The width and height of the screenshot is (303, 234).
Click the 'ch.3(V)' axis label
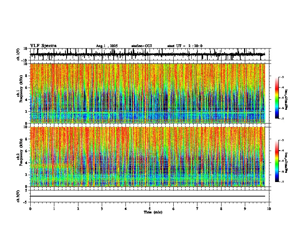click(x=18, y=196)
